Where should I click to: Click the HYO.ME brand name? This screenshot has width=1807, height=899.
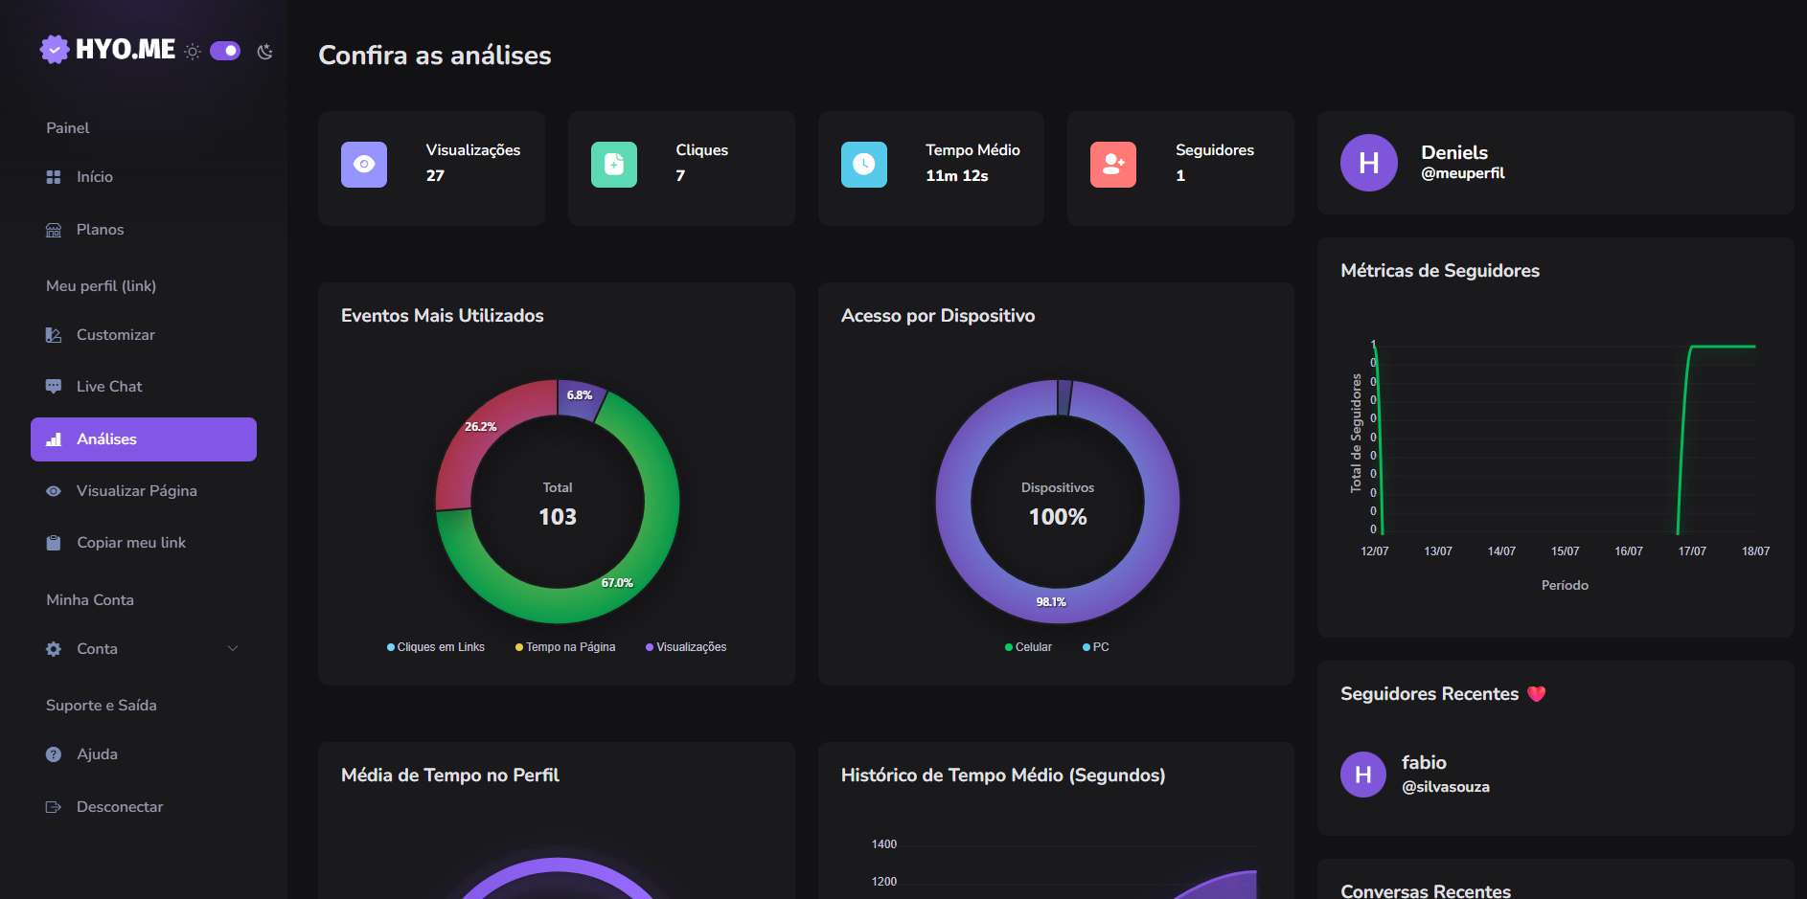click(x=126, y=50)
